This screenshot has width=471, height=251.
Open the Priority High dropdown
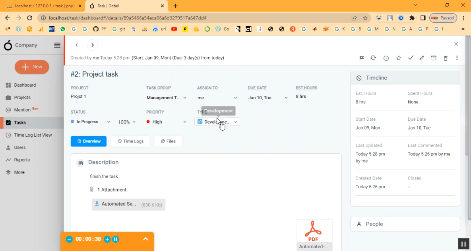166,122
